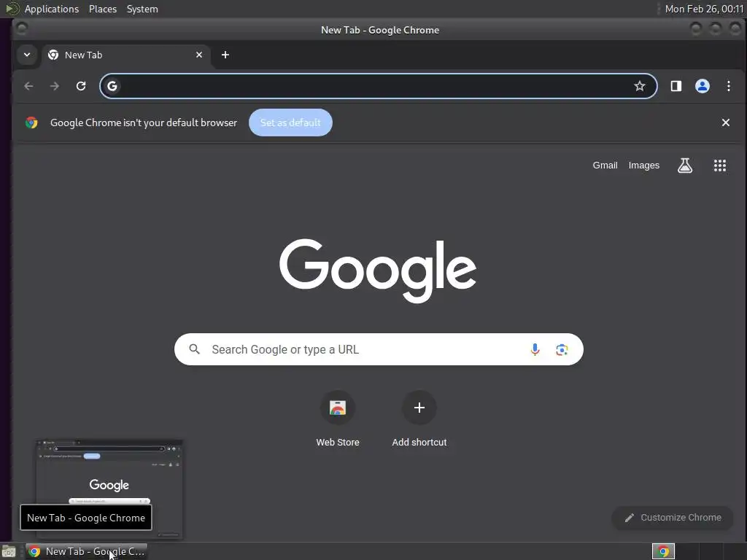The width and height of the screenshot is (747, 560).
Task: Click the Google logo
Action: coord(378,270)
